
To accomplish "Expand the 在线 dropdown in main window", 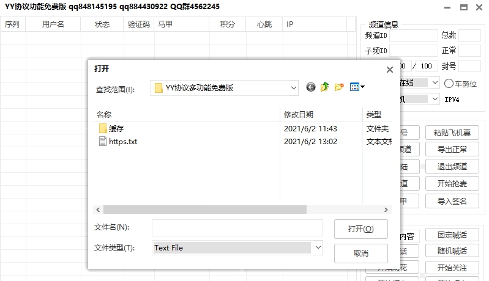I will [435, 83].
